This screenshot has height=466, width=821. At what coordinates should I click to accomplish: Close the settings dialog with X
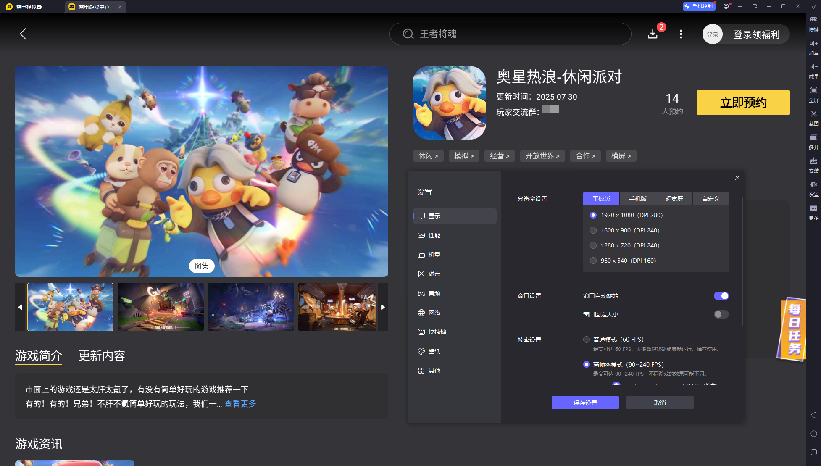(737, 178)
